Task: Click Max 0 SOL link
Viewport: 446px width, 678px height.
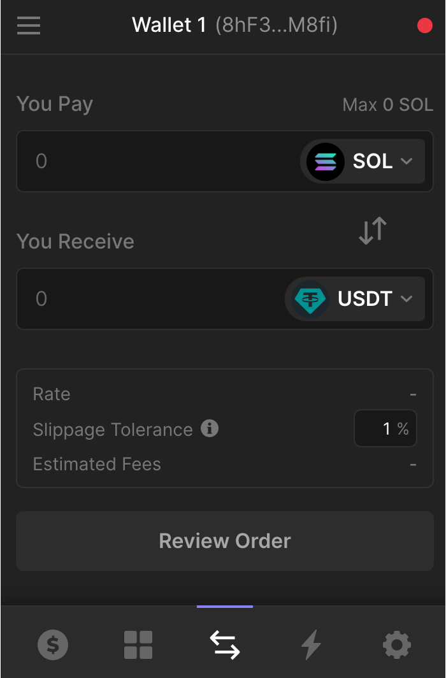Action: pyautogui.click(x=387, y=105)
